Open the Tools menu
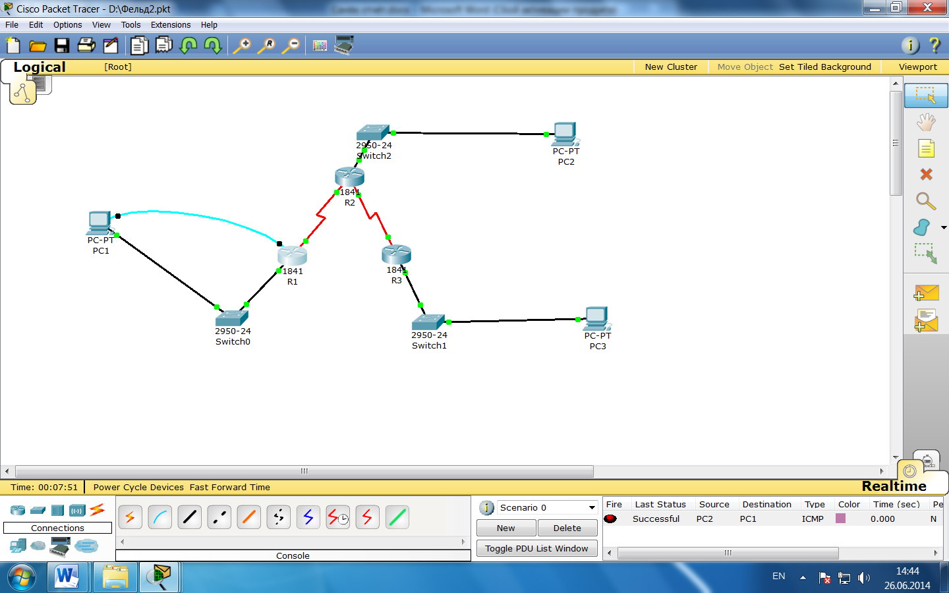949x593 pixels. click(x=130, y=25)
